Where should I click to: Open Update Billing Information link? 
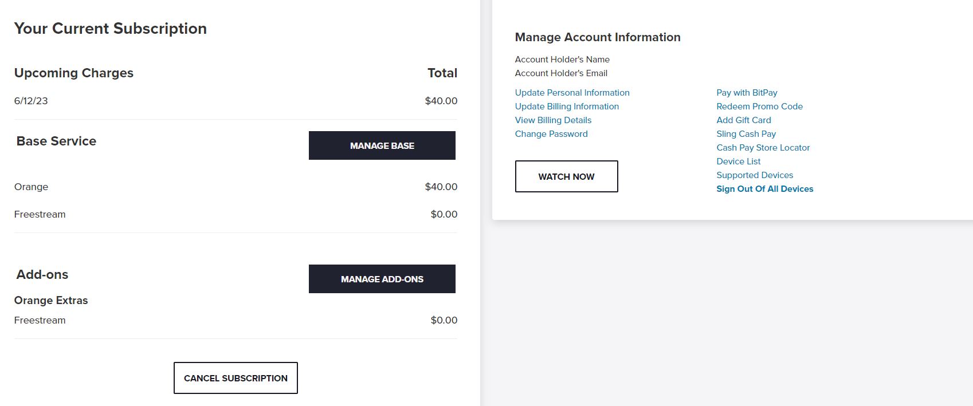point(567,107)
